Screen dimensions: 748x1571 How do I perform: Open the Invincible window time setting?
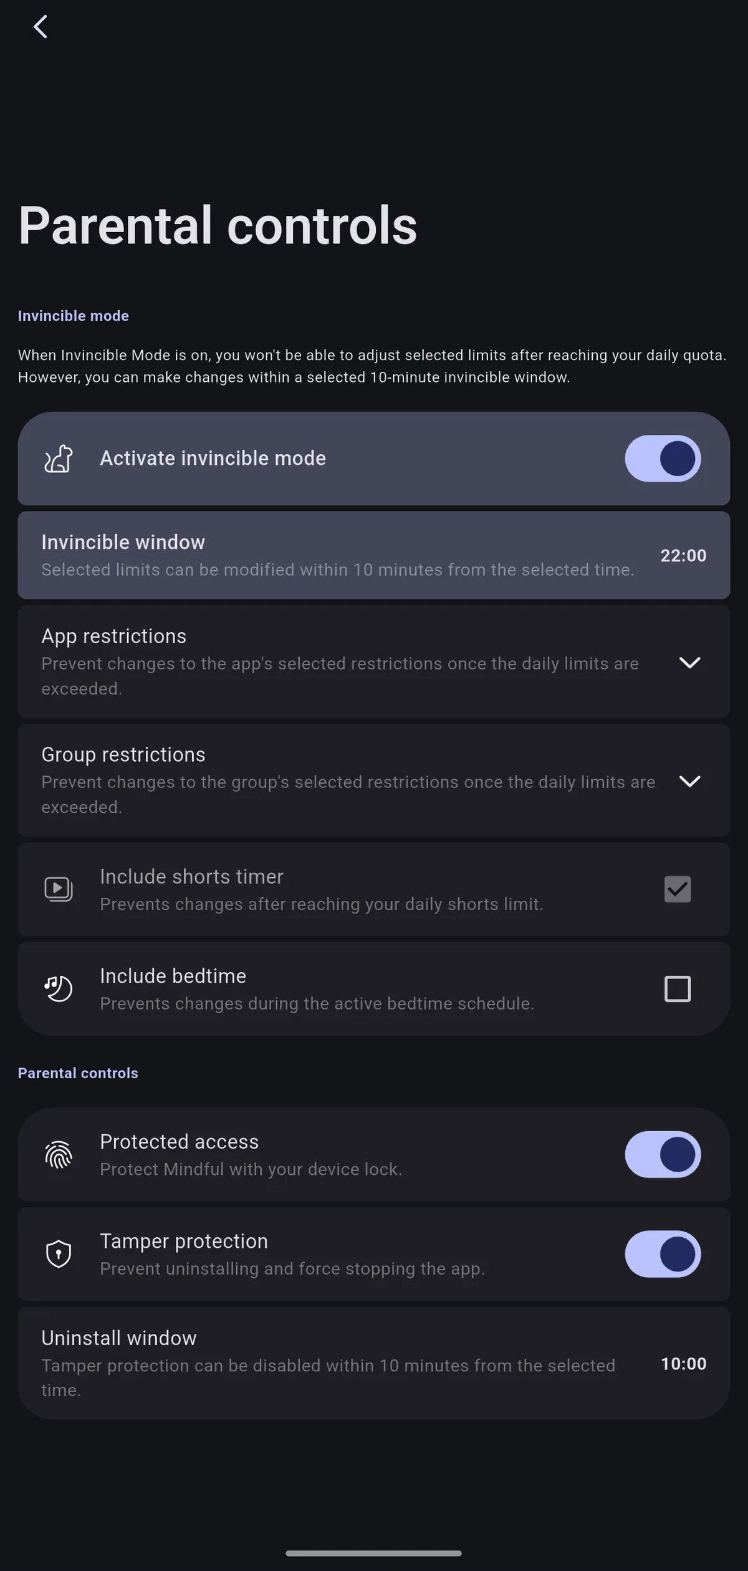coord(374,555)
